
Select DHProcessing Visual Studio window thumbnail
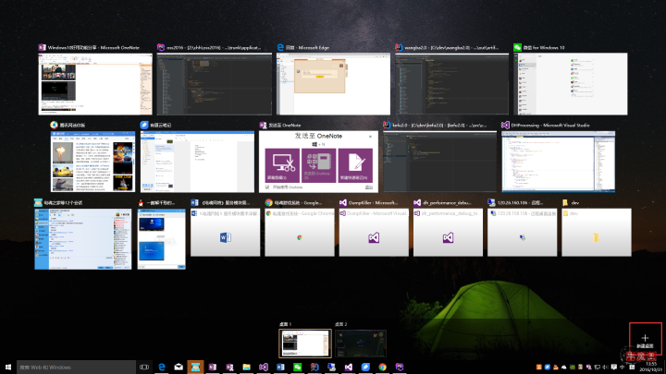pos(558,161)
